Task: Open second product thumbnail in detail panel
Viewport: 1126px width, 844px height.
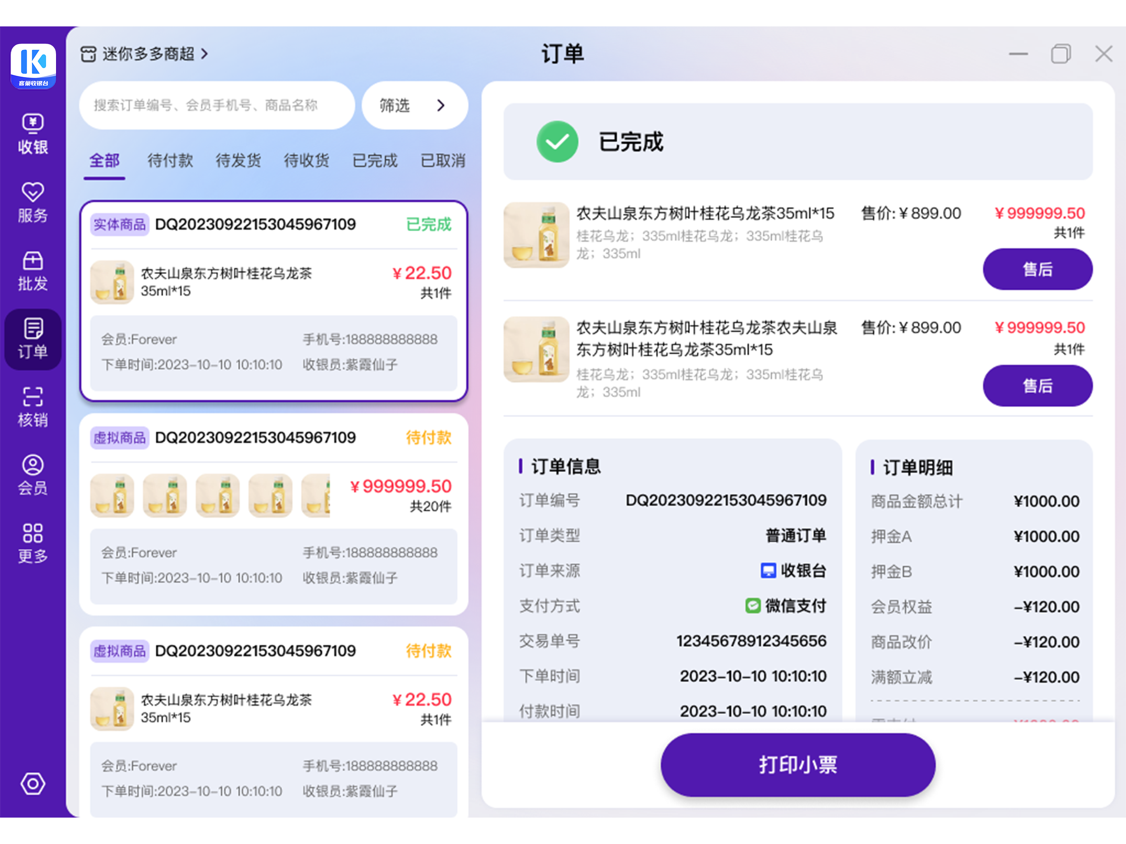Action: pyautogui.click(x=536, y=349)
